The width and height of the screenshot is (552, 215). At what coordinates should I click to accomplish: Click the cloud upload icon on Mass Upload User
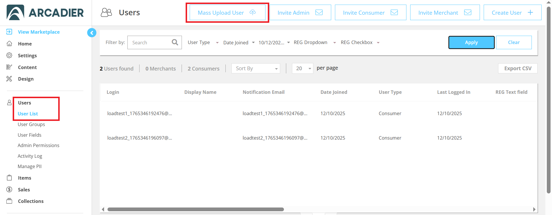click(x=253, y=12)
